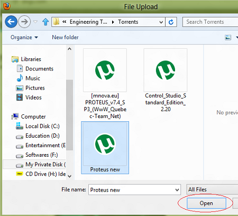This screenshot has width=238, height=216.
Task: Create a New folder
Action: [x=65, y=38]
